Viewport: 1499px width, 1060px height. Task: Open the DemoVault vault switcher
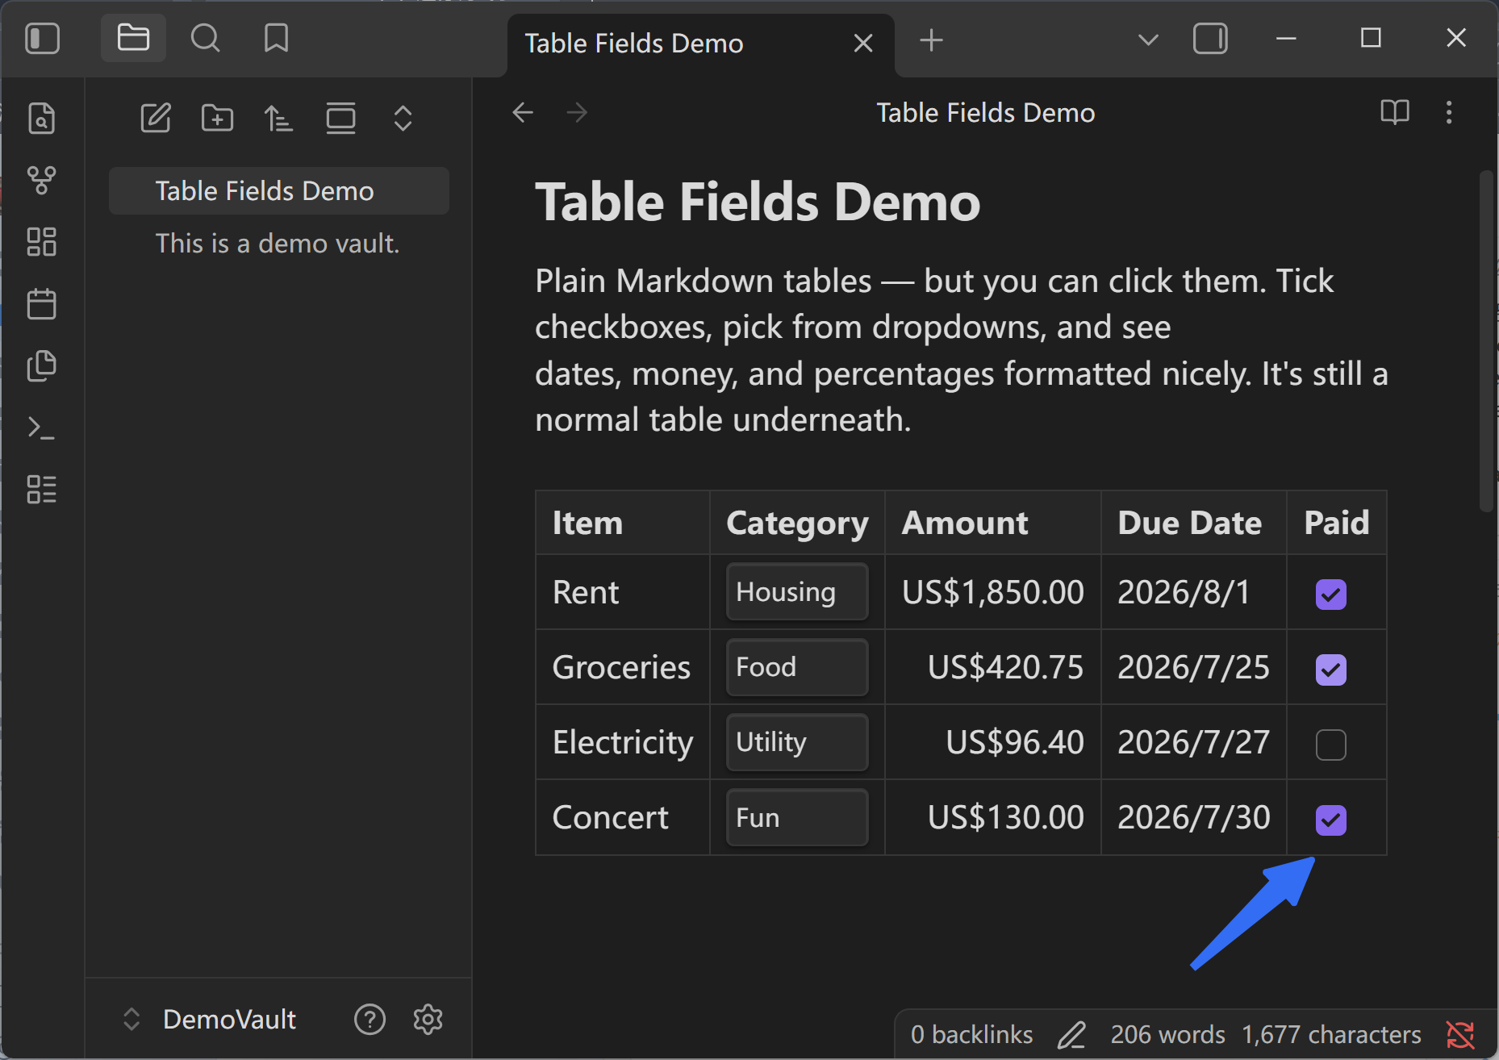tap(210, 1020)
